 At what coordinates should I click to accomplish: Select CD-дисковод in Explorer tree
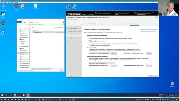pyautogui.click(x=24, y=65)
